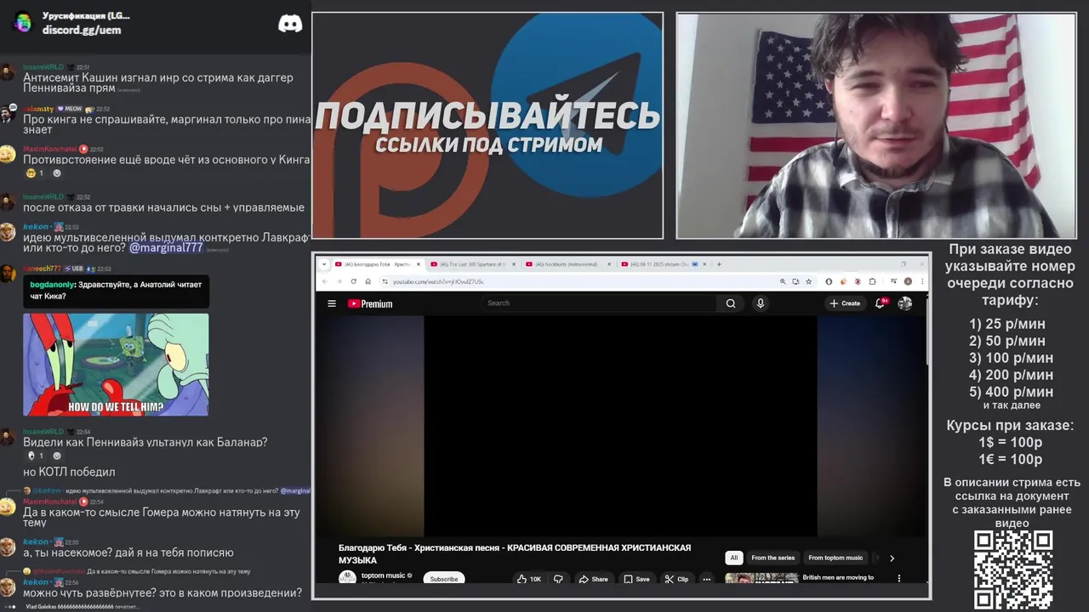Dislike the video with thumbs-down
This screenshot has height=612, width=1089.
point(558,579)
